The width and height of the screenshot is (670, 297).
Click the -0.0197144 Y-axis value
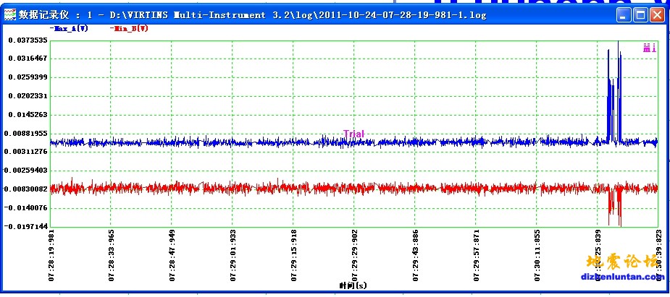tap(28, 226)
